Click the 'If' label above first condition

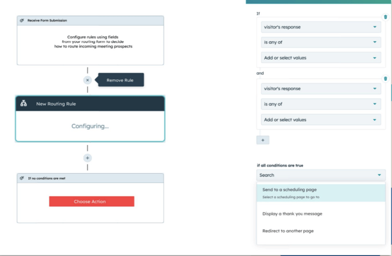(258, 13)
